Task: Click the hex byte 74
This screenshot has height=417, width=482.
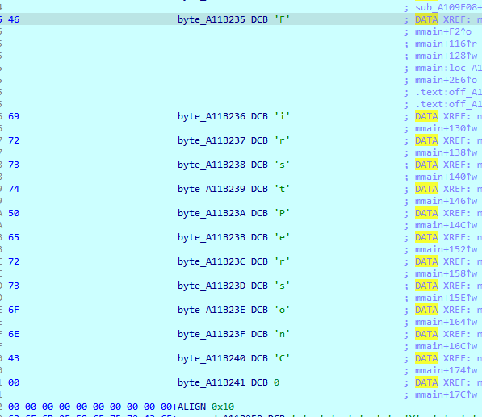Action: coord(14,189)
